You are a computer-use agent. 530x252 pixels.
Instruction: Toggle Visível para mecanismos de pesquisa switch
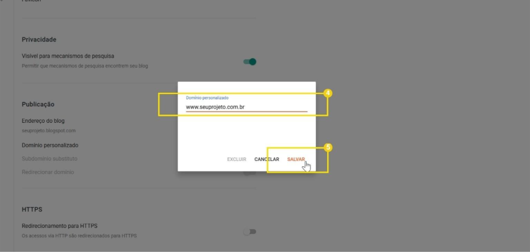[x=251, y=61]
